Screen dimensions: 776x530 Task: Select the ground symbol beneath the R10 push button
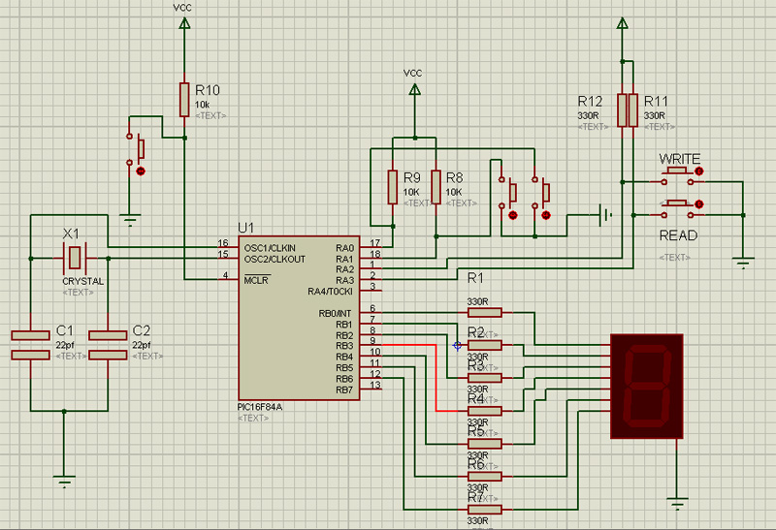tap(130, 220)
